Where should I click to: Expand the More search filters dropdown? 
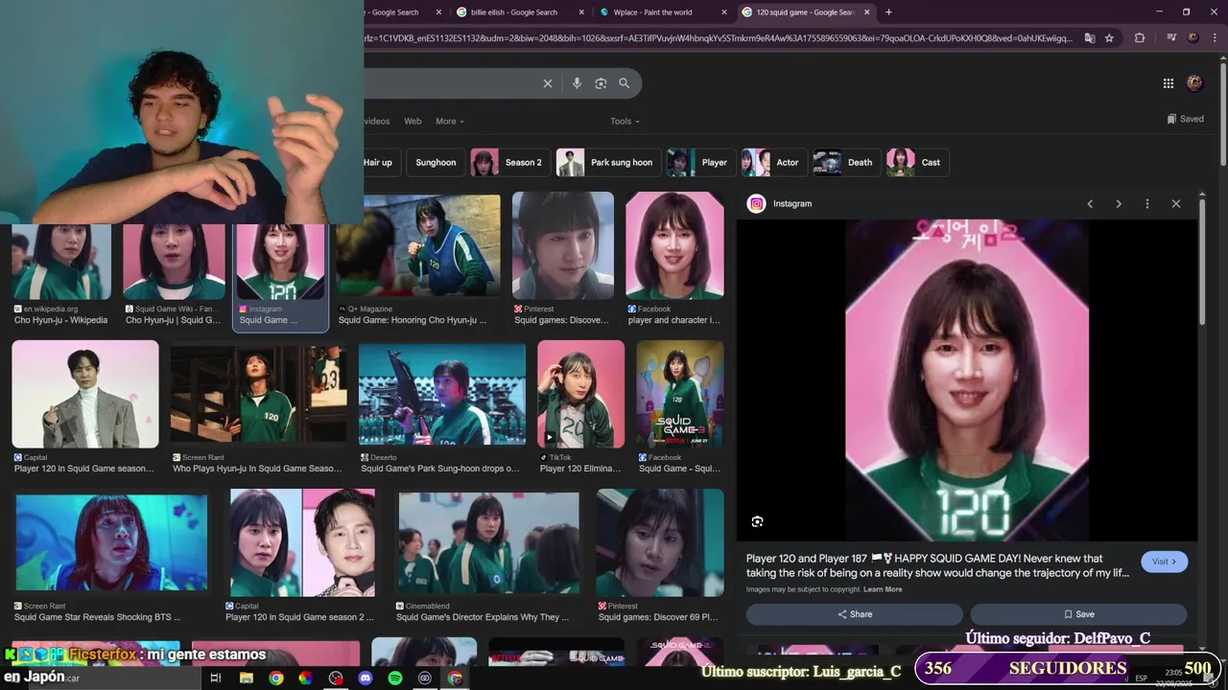click(x=449, y=122)
